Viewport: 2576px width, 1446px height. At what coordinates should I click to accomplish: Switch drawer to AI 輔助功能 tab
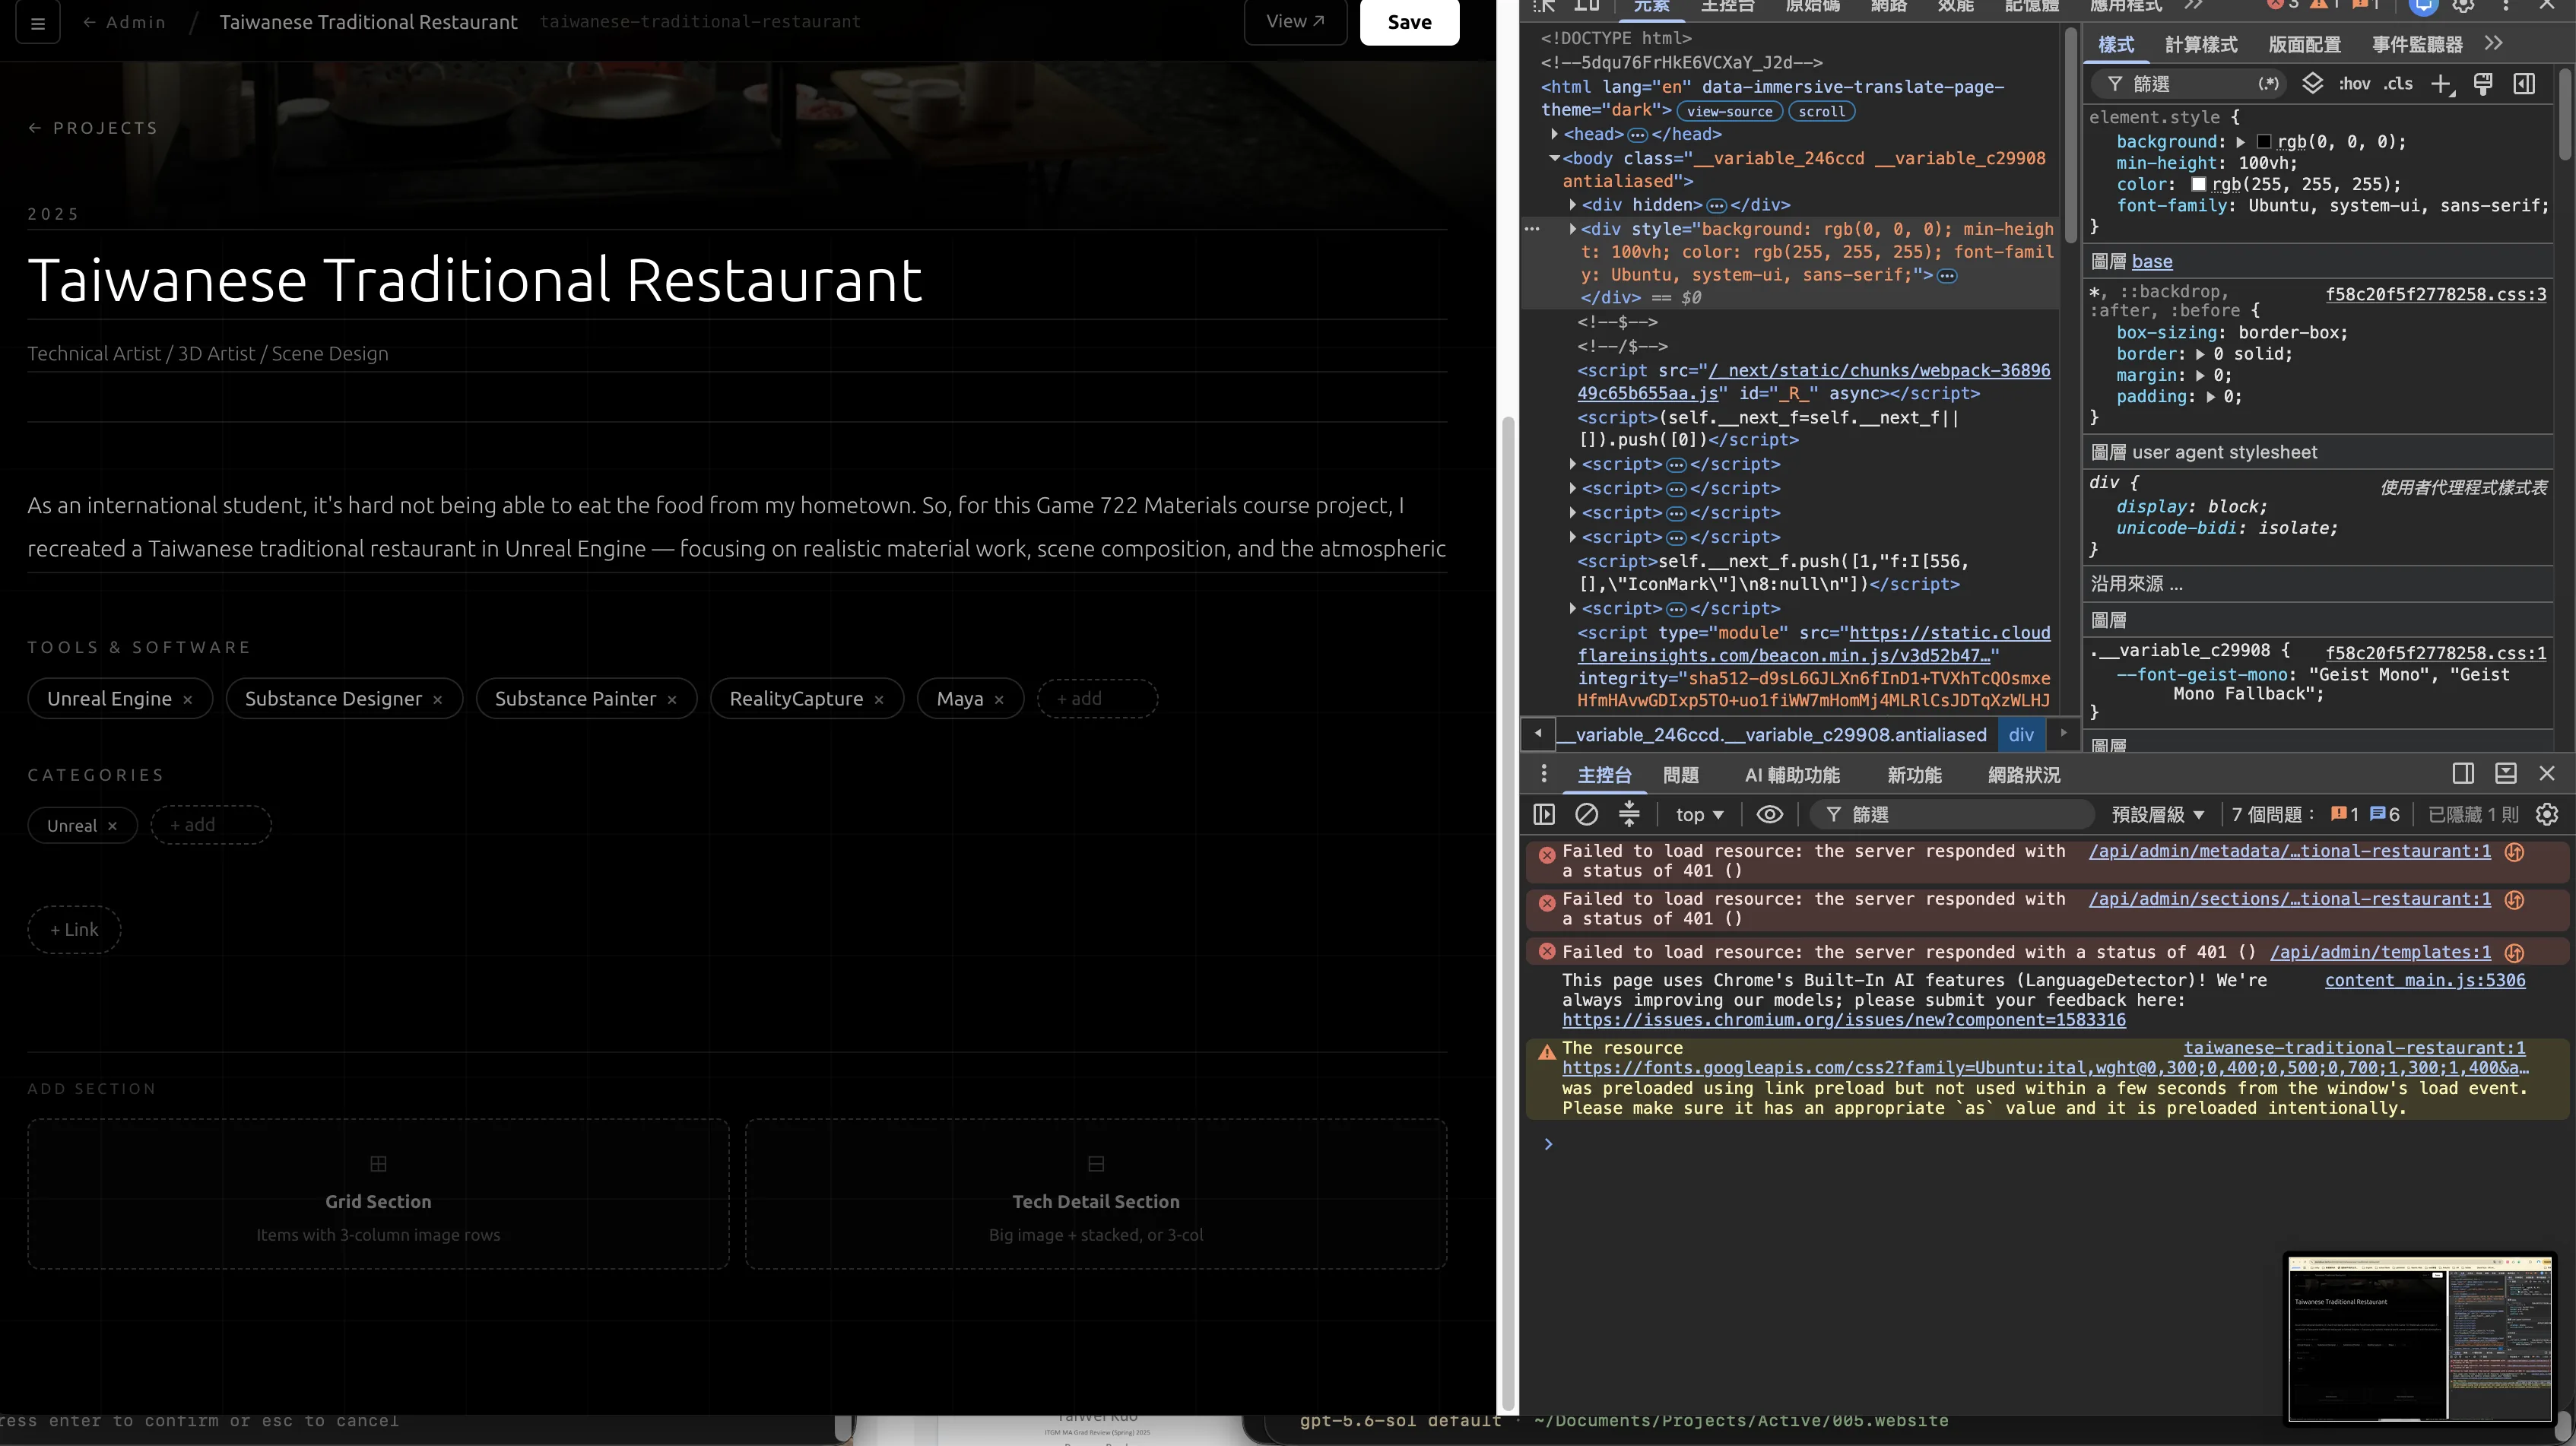coord(1792,775)
